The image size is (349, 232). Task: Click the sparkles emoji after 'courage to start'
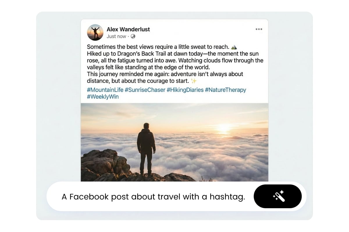[193, 81]
